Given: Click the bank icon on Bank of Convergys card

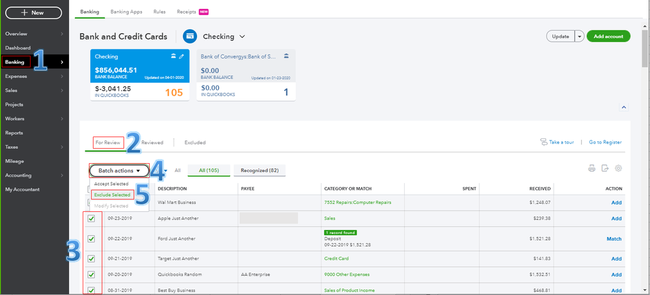Looking at the screenshot, I should tap(286, 57).
